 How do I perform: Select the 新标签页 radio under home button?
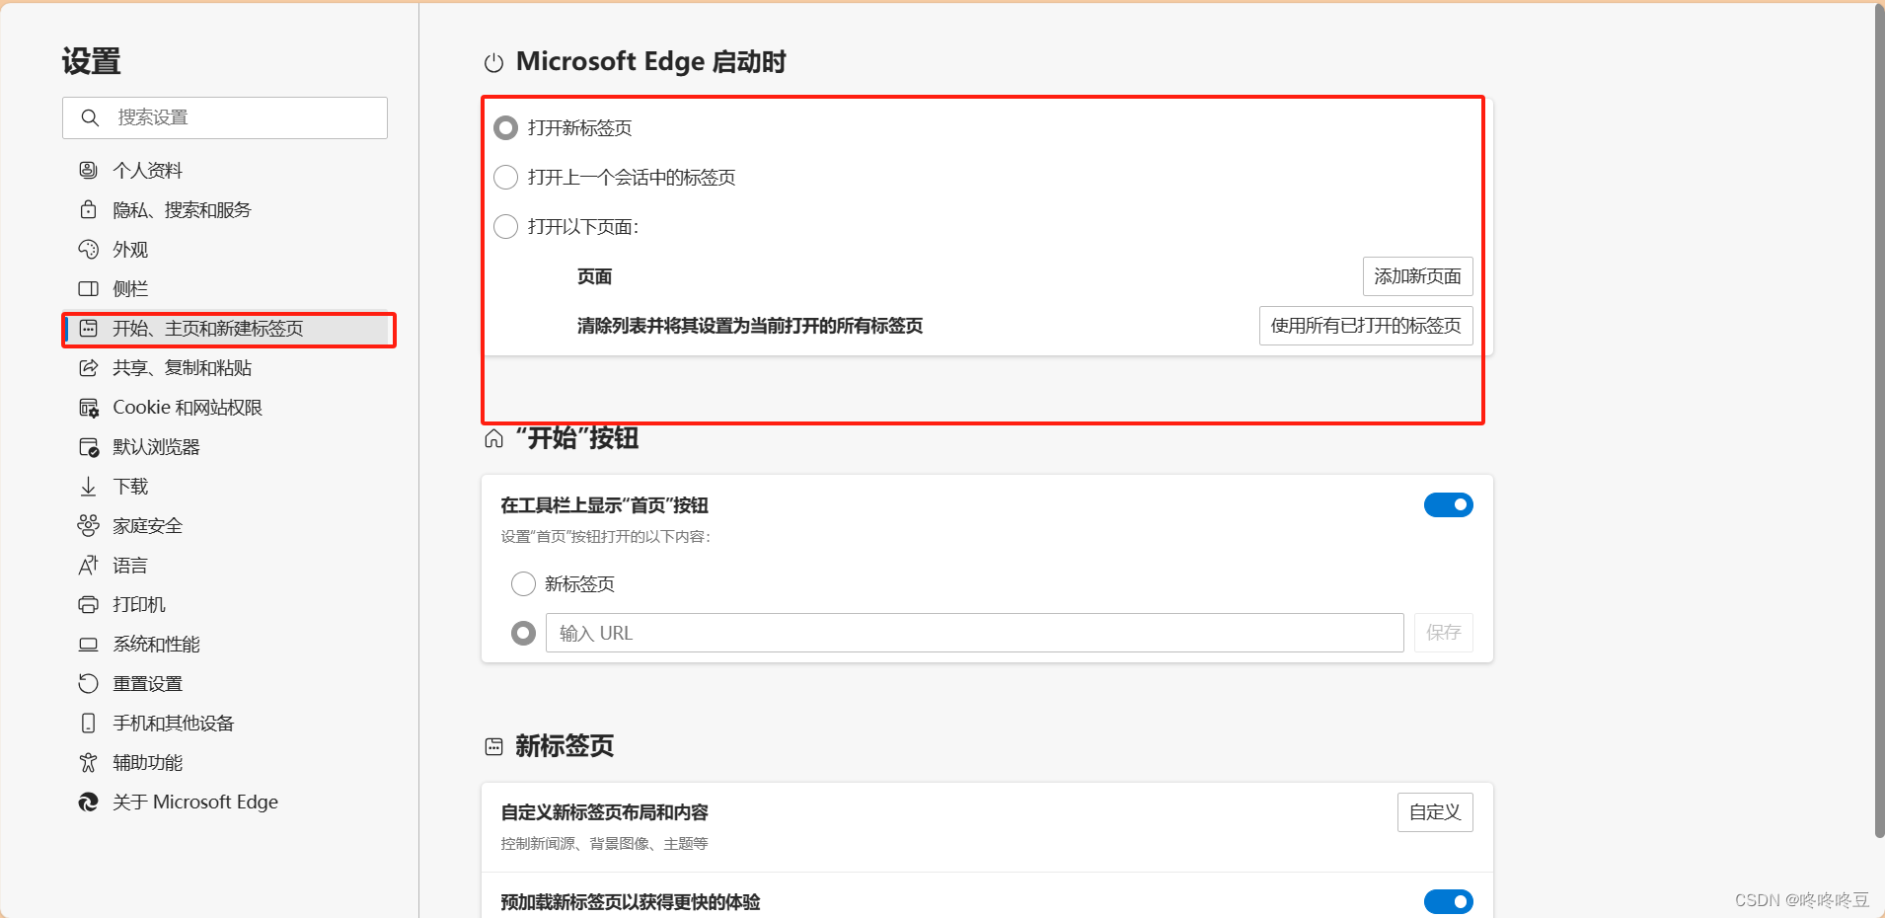tap(523, 583)
